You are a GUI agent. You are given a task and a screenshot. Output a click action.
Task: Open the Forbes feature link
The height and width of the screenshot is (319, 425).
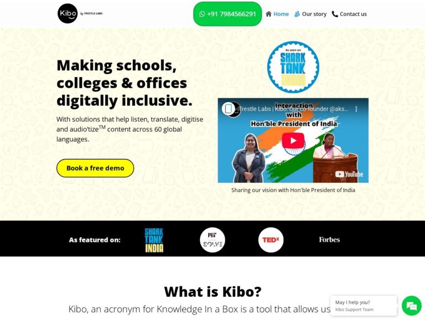click(329, 239)
